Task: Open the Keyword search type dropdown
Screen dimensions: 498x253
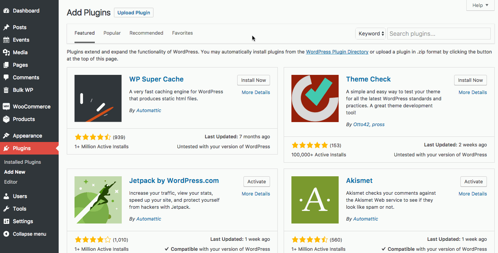Action: (371, 34)
